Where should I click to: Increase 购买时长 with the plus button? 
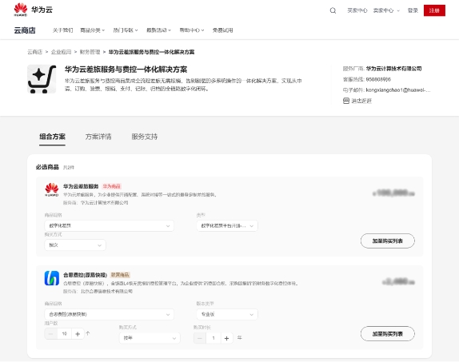pyautogui.click(x=226, y=338)
